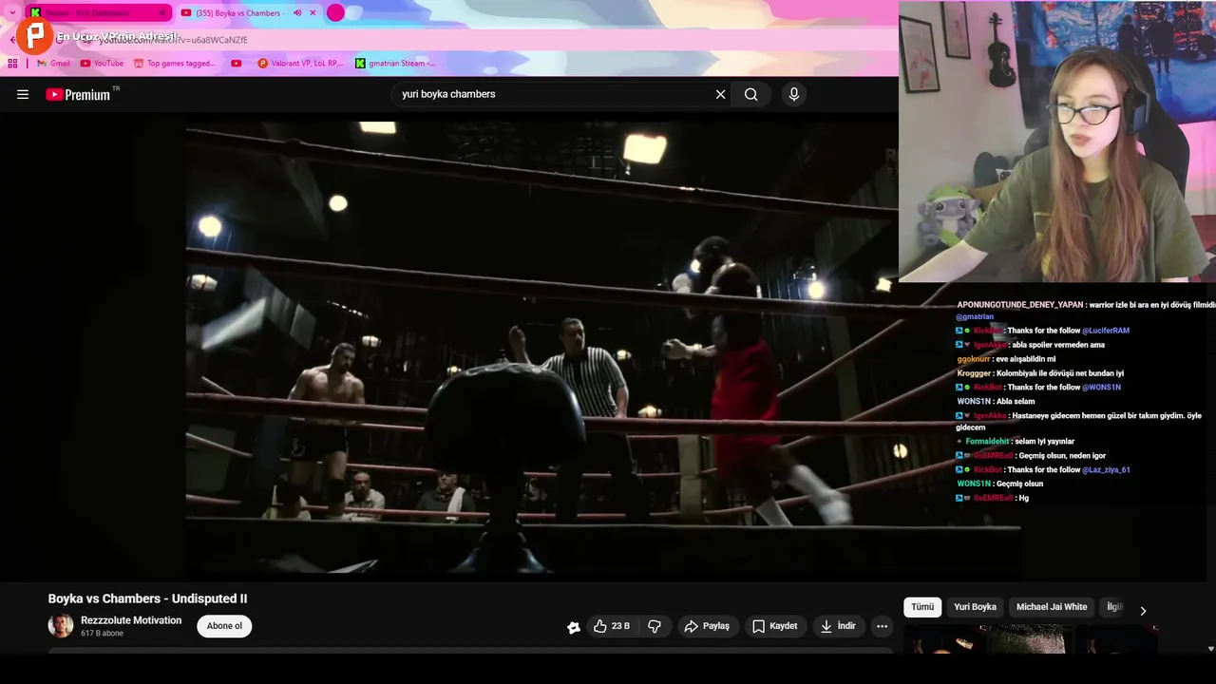Click the related video thumbnail below chips
The image size is (1216, 684).
1031,639
